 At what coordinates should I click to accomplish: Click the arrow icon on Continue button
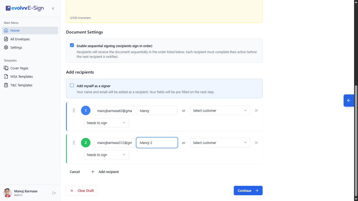257,191
